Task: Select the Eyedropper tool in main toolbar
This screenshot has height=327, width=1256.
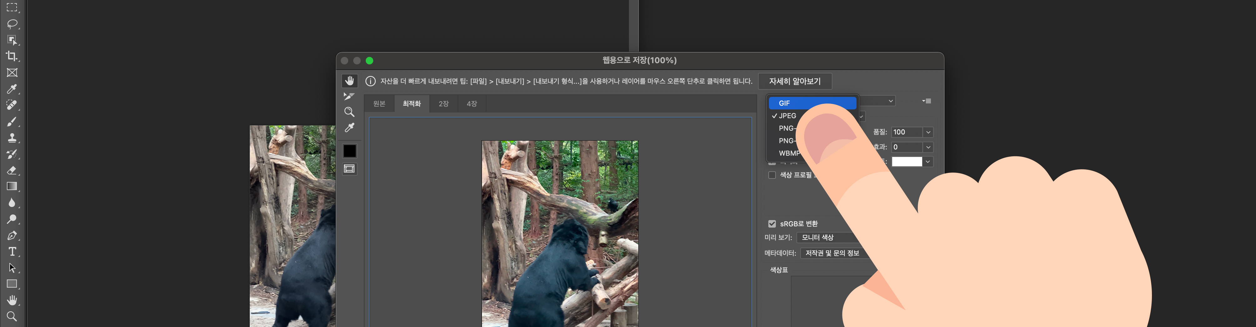Action: click(x=12, y=89)
